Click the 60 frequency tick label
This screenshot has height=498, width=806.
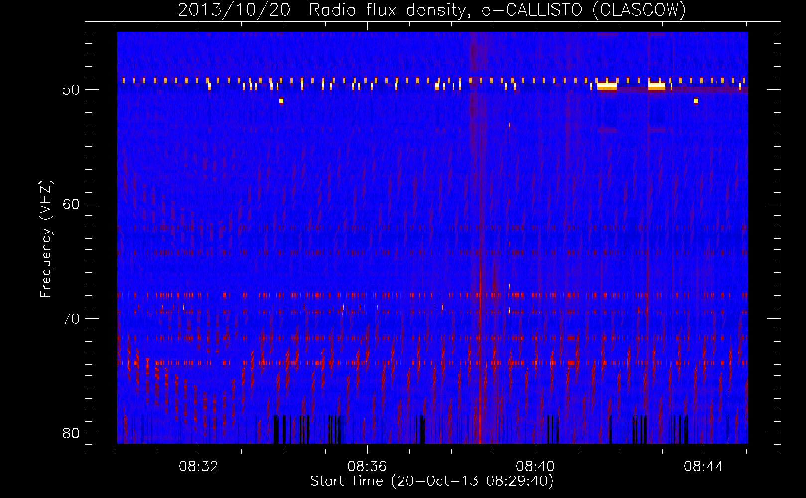(72, 204)
